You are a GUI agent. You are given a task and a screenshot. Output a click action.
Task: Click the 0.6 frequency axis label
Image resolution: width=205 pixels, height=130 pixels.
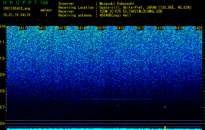[3, 123]
